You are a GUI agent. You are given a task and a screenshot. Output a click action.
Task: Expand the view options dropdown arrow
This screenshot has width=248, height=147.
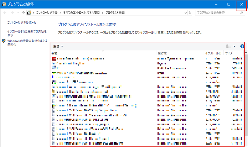[x=234, y=46]
